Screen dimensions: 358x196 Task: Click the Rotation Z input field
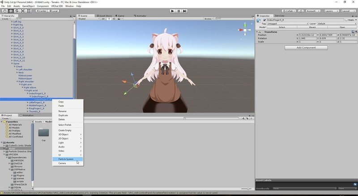coord(348,39)
